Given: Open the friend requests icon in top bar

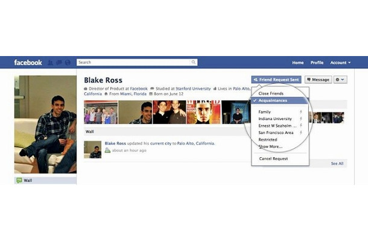Looking at the screenshot, I should point(50,63).
